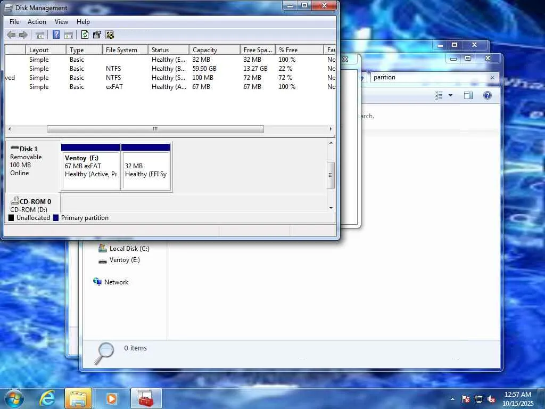Click the Forward arrow in Disk Management toolbar
Screen dimensions: 545x409
23,35
